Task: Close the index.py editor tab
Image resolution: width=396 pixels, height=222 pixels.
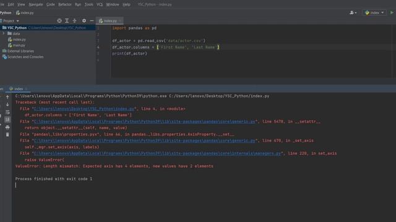Action: (120, 21)
